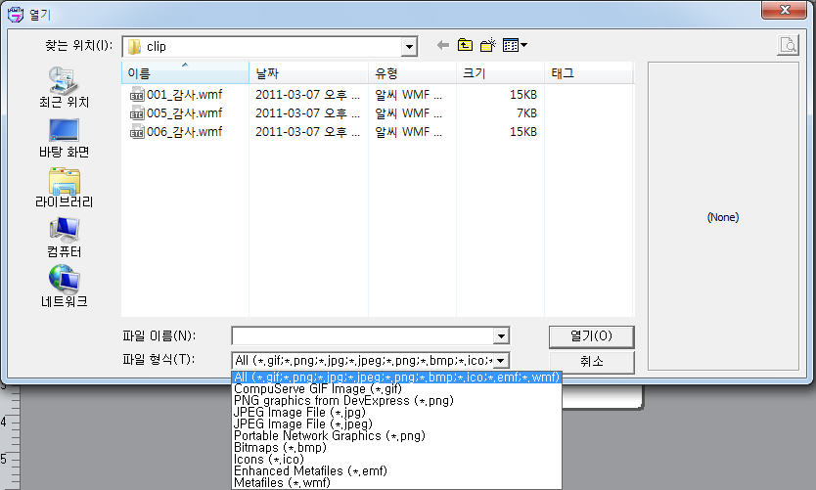Choose Bitmaps (*.bmp) filter
This screenshot has width=816, height=490.
[396, 447]
